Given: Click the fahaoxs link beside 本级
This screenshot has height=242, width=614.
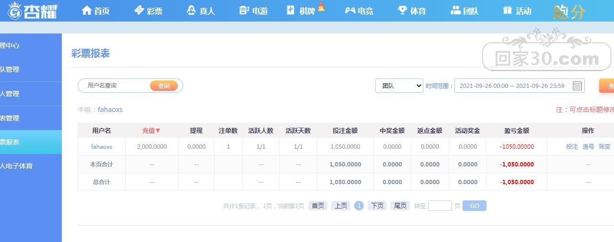Looking at the screenshot, I should tap(110, 110).
